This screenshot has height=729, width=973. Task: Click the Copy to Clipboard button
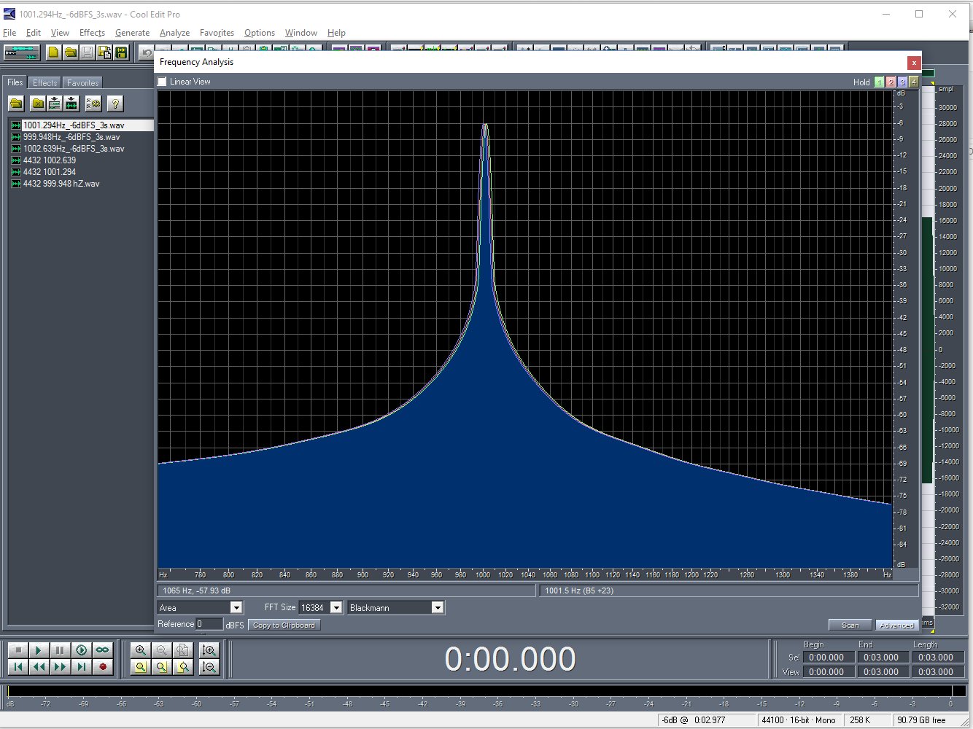pos(284,625)
